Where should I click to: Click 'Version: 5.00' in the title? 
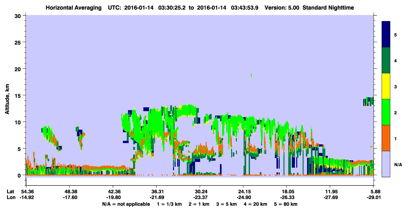[x=282, y=8]
